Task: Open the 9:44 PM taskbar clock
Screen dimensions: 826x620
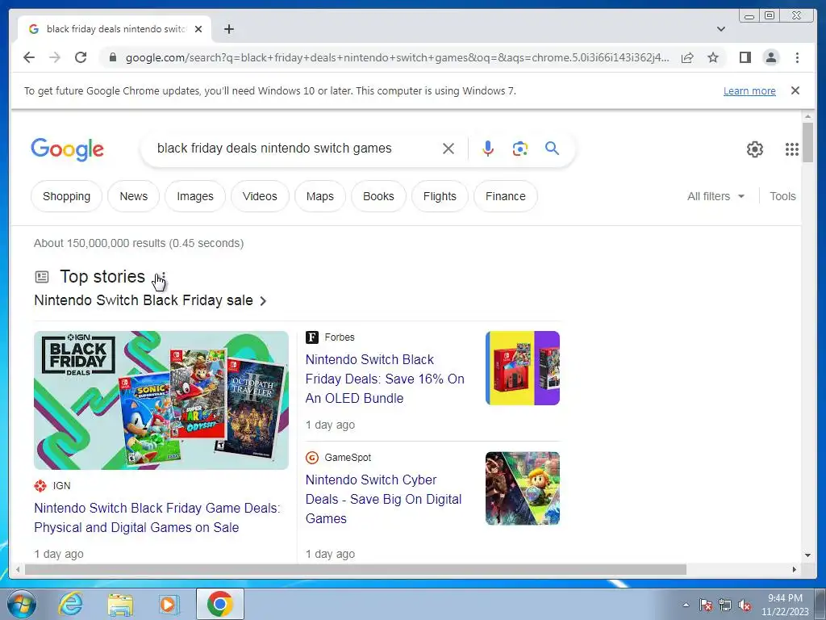Action: [785, 605]
